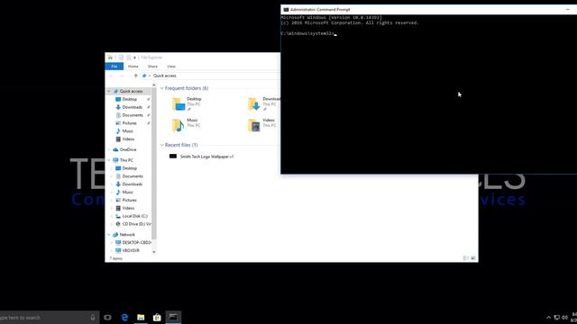Select Smith Tech Logo Wallpaper v1 file

click(x=202, y=157)
